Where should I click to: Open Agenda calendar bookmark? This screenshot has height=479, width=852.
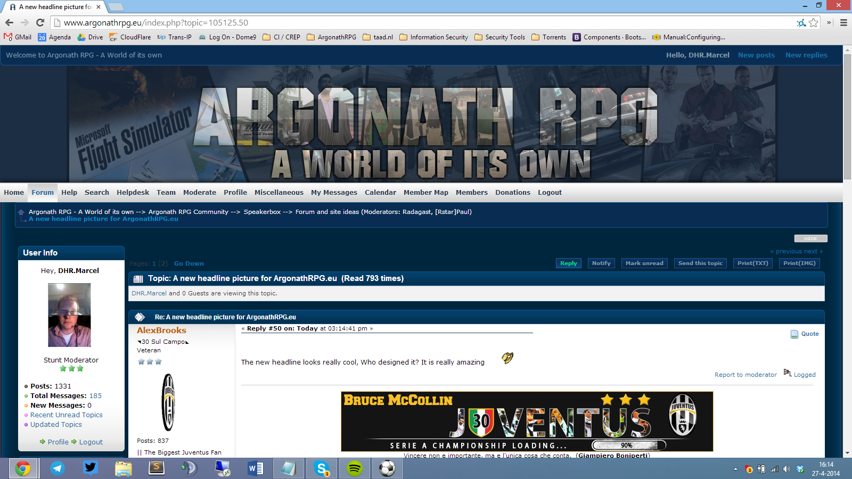54,37
